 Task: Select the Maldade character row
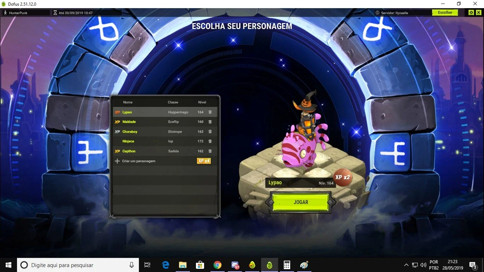tap(165, 122)
